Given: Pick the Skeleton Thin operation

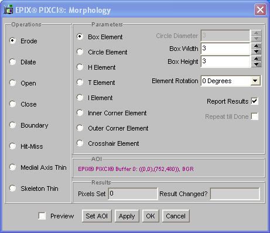Looking at the screenshot, I should tap(13, 189).
